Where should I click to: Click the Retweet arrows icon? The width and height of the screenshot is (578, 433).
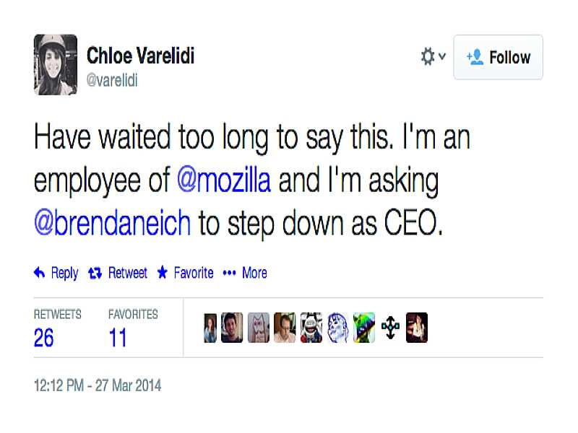pyautogui.click(x=94, y=273)
